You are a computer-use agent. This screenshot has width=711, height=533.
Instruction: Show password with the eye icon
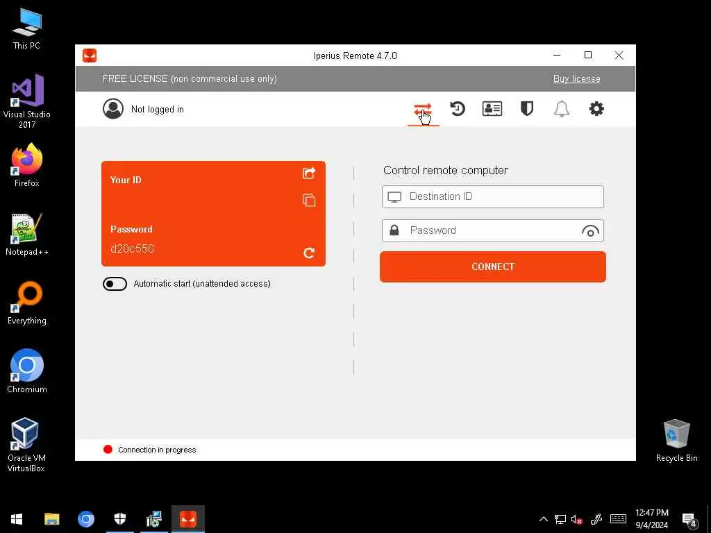click(590, 231)
